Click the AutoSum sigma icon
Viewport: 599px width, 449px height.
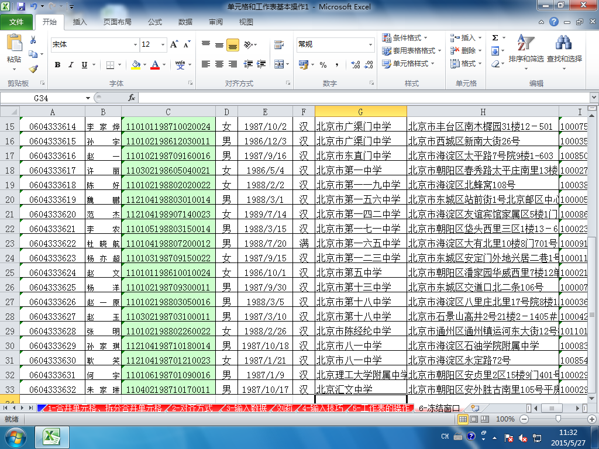[495, 37]
